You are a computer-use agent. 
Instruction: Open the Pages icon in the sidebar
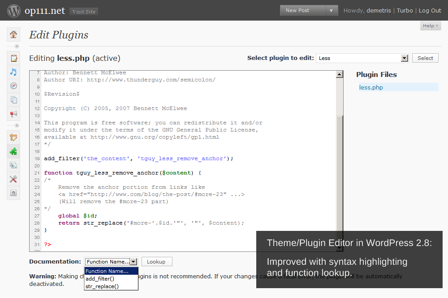pyautogui.click(x=13, y=100)
